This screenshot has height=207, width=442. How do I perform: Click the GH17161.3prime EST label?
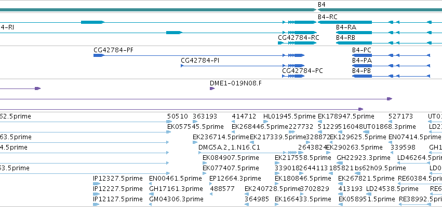pos(176,189)
